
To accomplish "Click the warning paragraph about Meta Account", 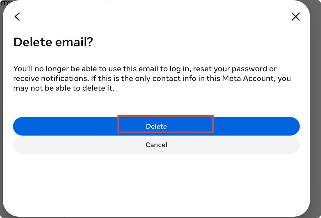I will click(x=152, y=78).
